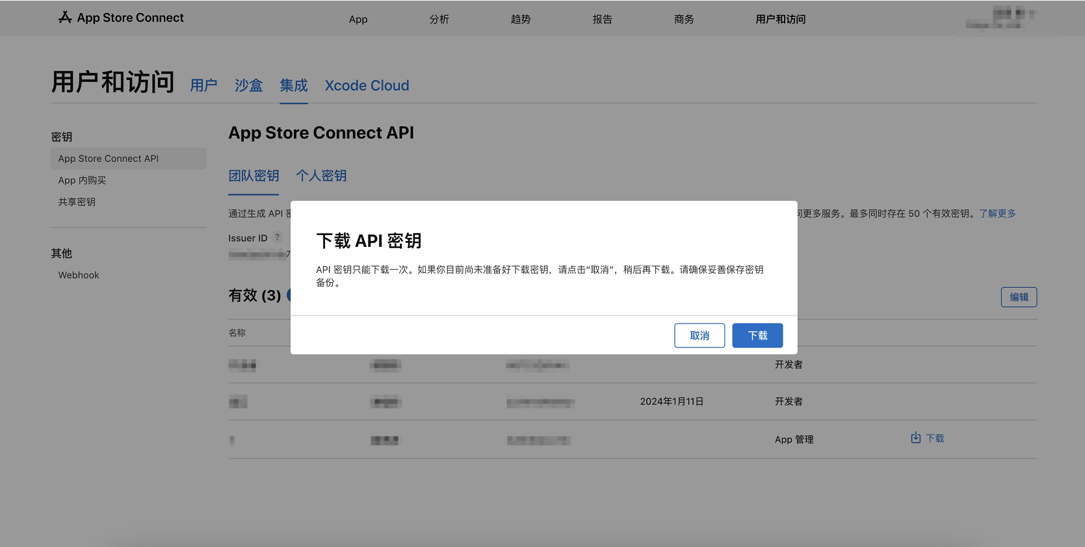Screen dimensions: 1085x547
Task: Open the 报告 top navigation item
Action: pos(603,19)
